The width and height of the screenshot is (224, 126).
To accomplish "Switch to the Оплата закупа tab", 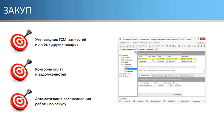I will (x=158, y=76).
